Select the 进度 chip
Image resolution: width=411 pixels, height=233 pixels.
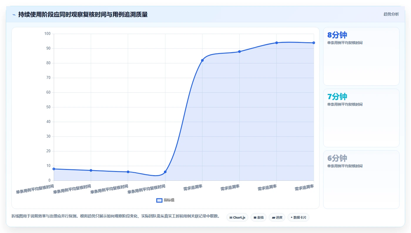pyautogui.click(x=277, y=217)
